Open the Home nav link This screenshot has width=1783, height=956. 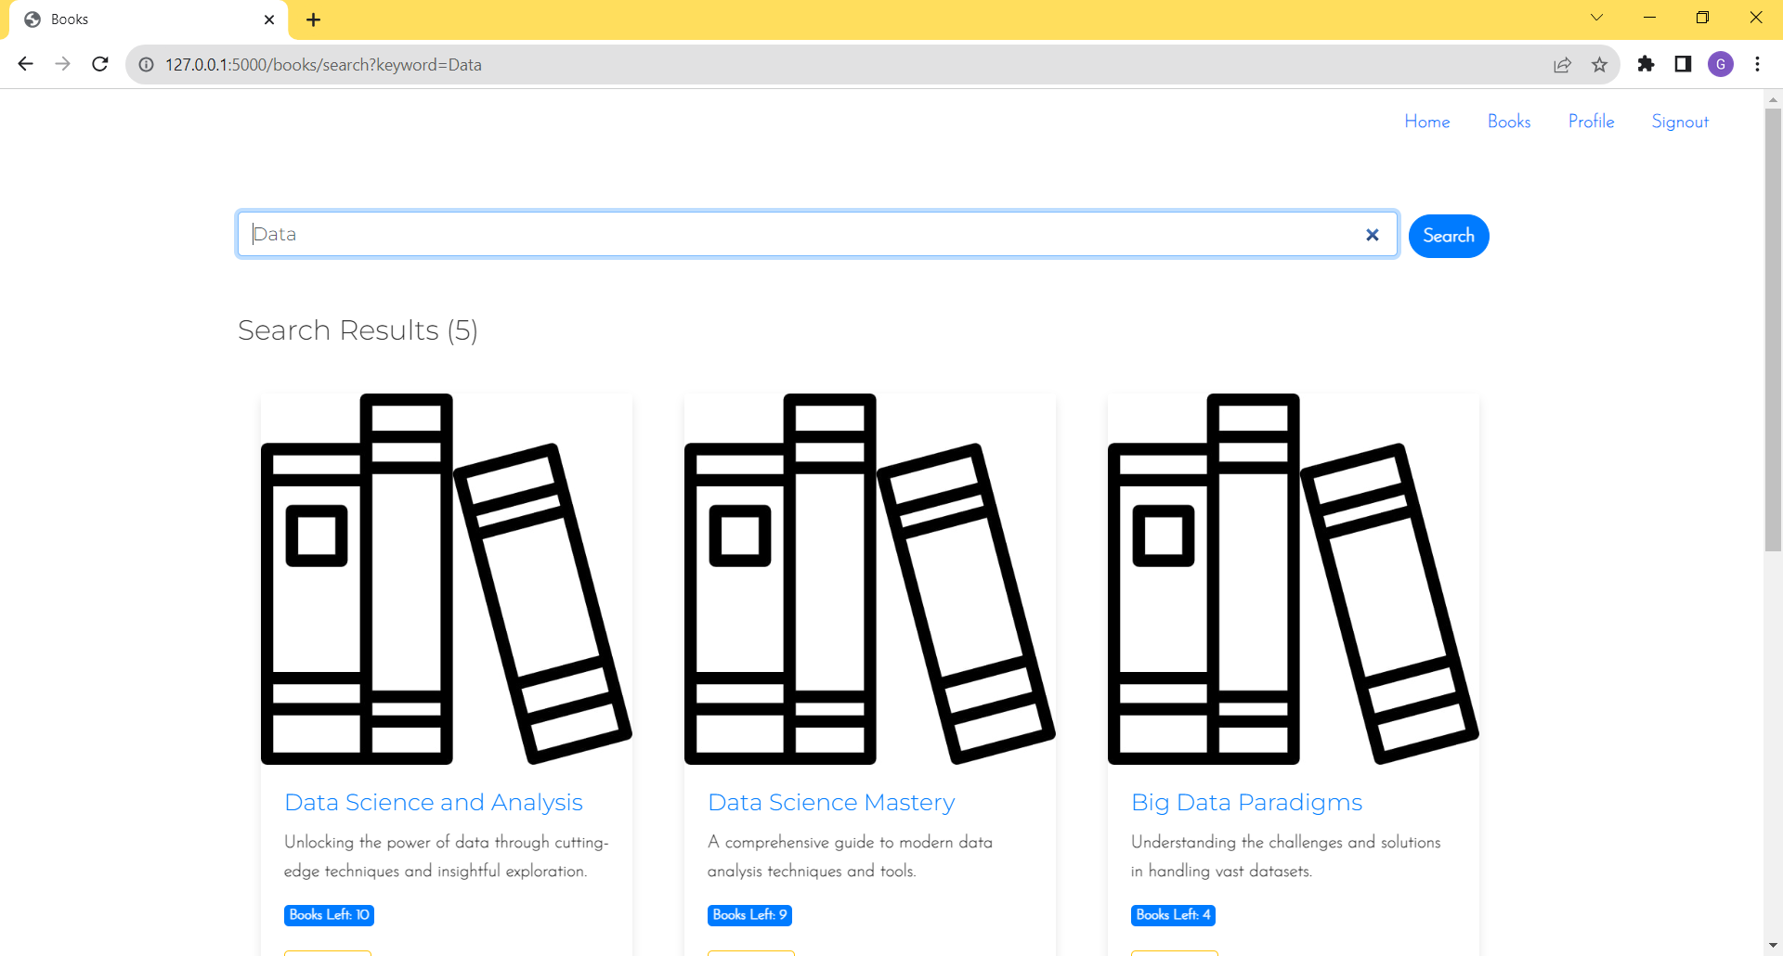point(1427,122)
